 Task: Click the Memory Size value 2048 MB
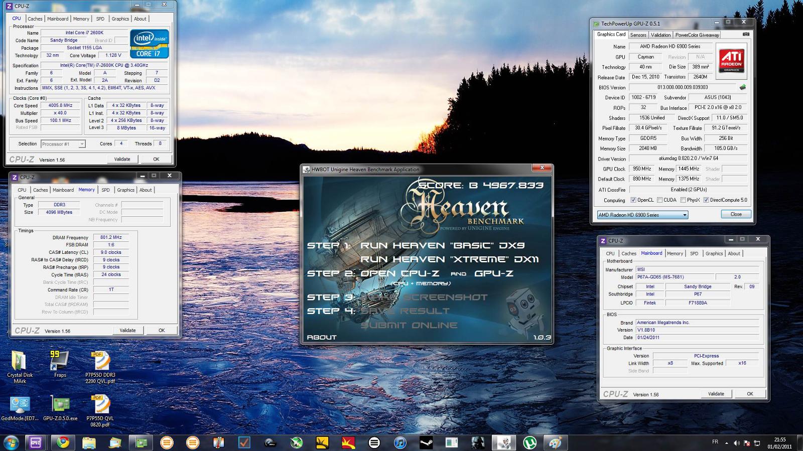pos(648,148)
